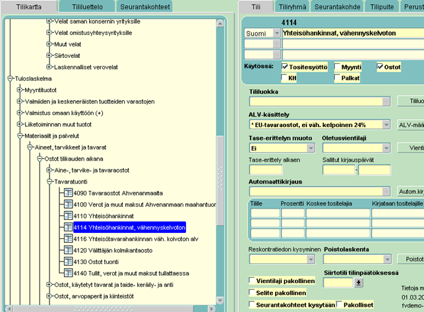The width and height of the screenshot is (424, 312).
Task: Open Tase-erittelyn muoto dropdown
Action: [x=311, y=148]
